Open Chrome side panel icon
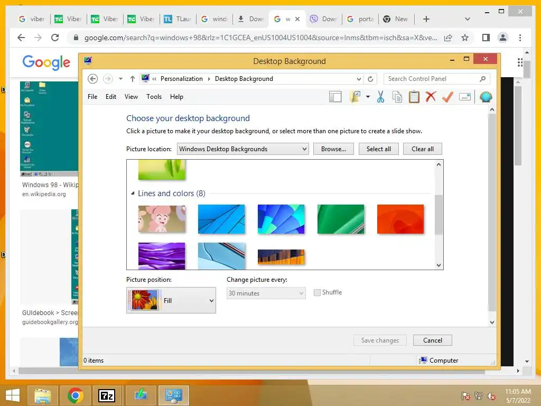This screenshot has height=406, width=541. click(x=486, y=38)
